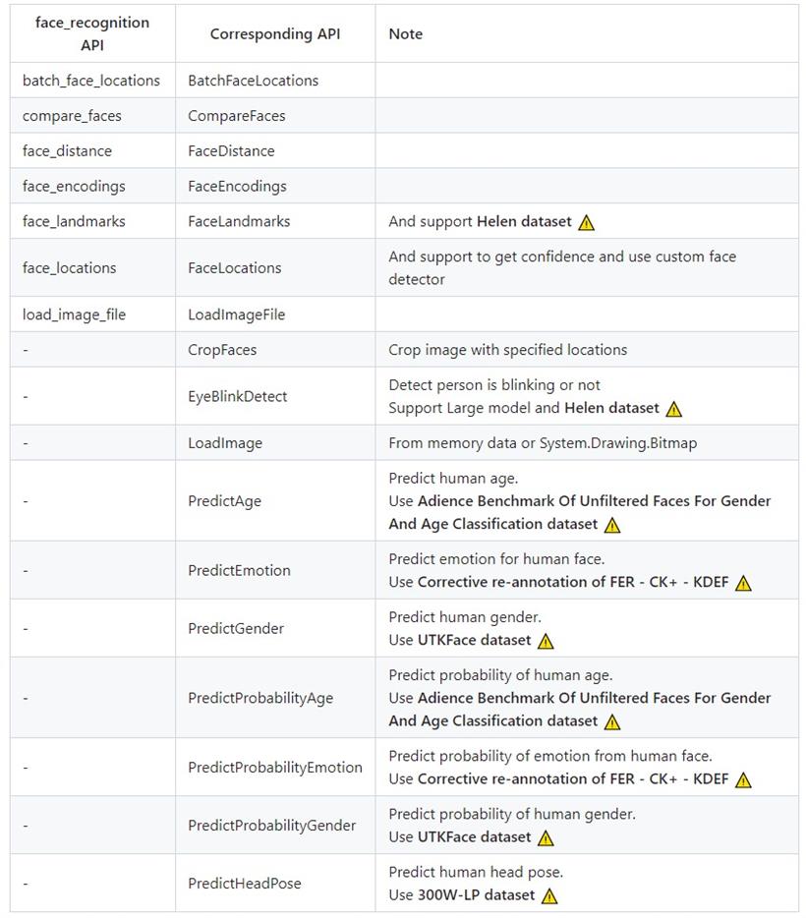Click the 'UTKFace dataset' text under PredictGender

coord(474,640)
